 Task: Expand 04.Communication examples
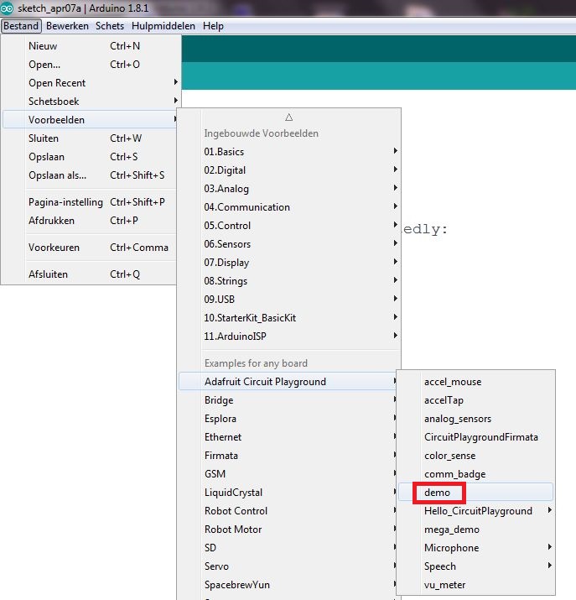[289, 207]
